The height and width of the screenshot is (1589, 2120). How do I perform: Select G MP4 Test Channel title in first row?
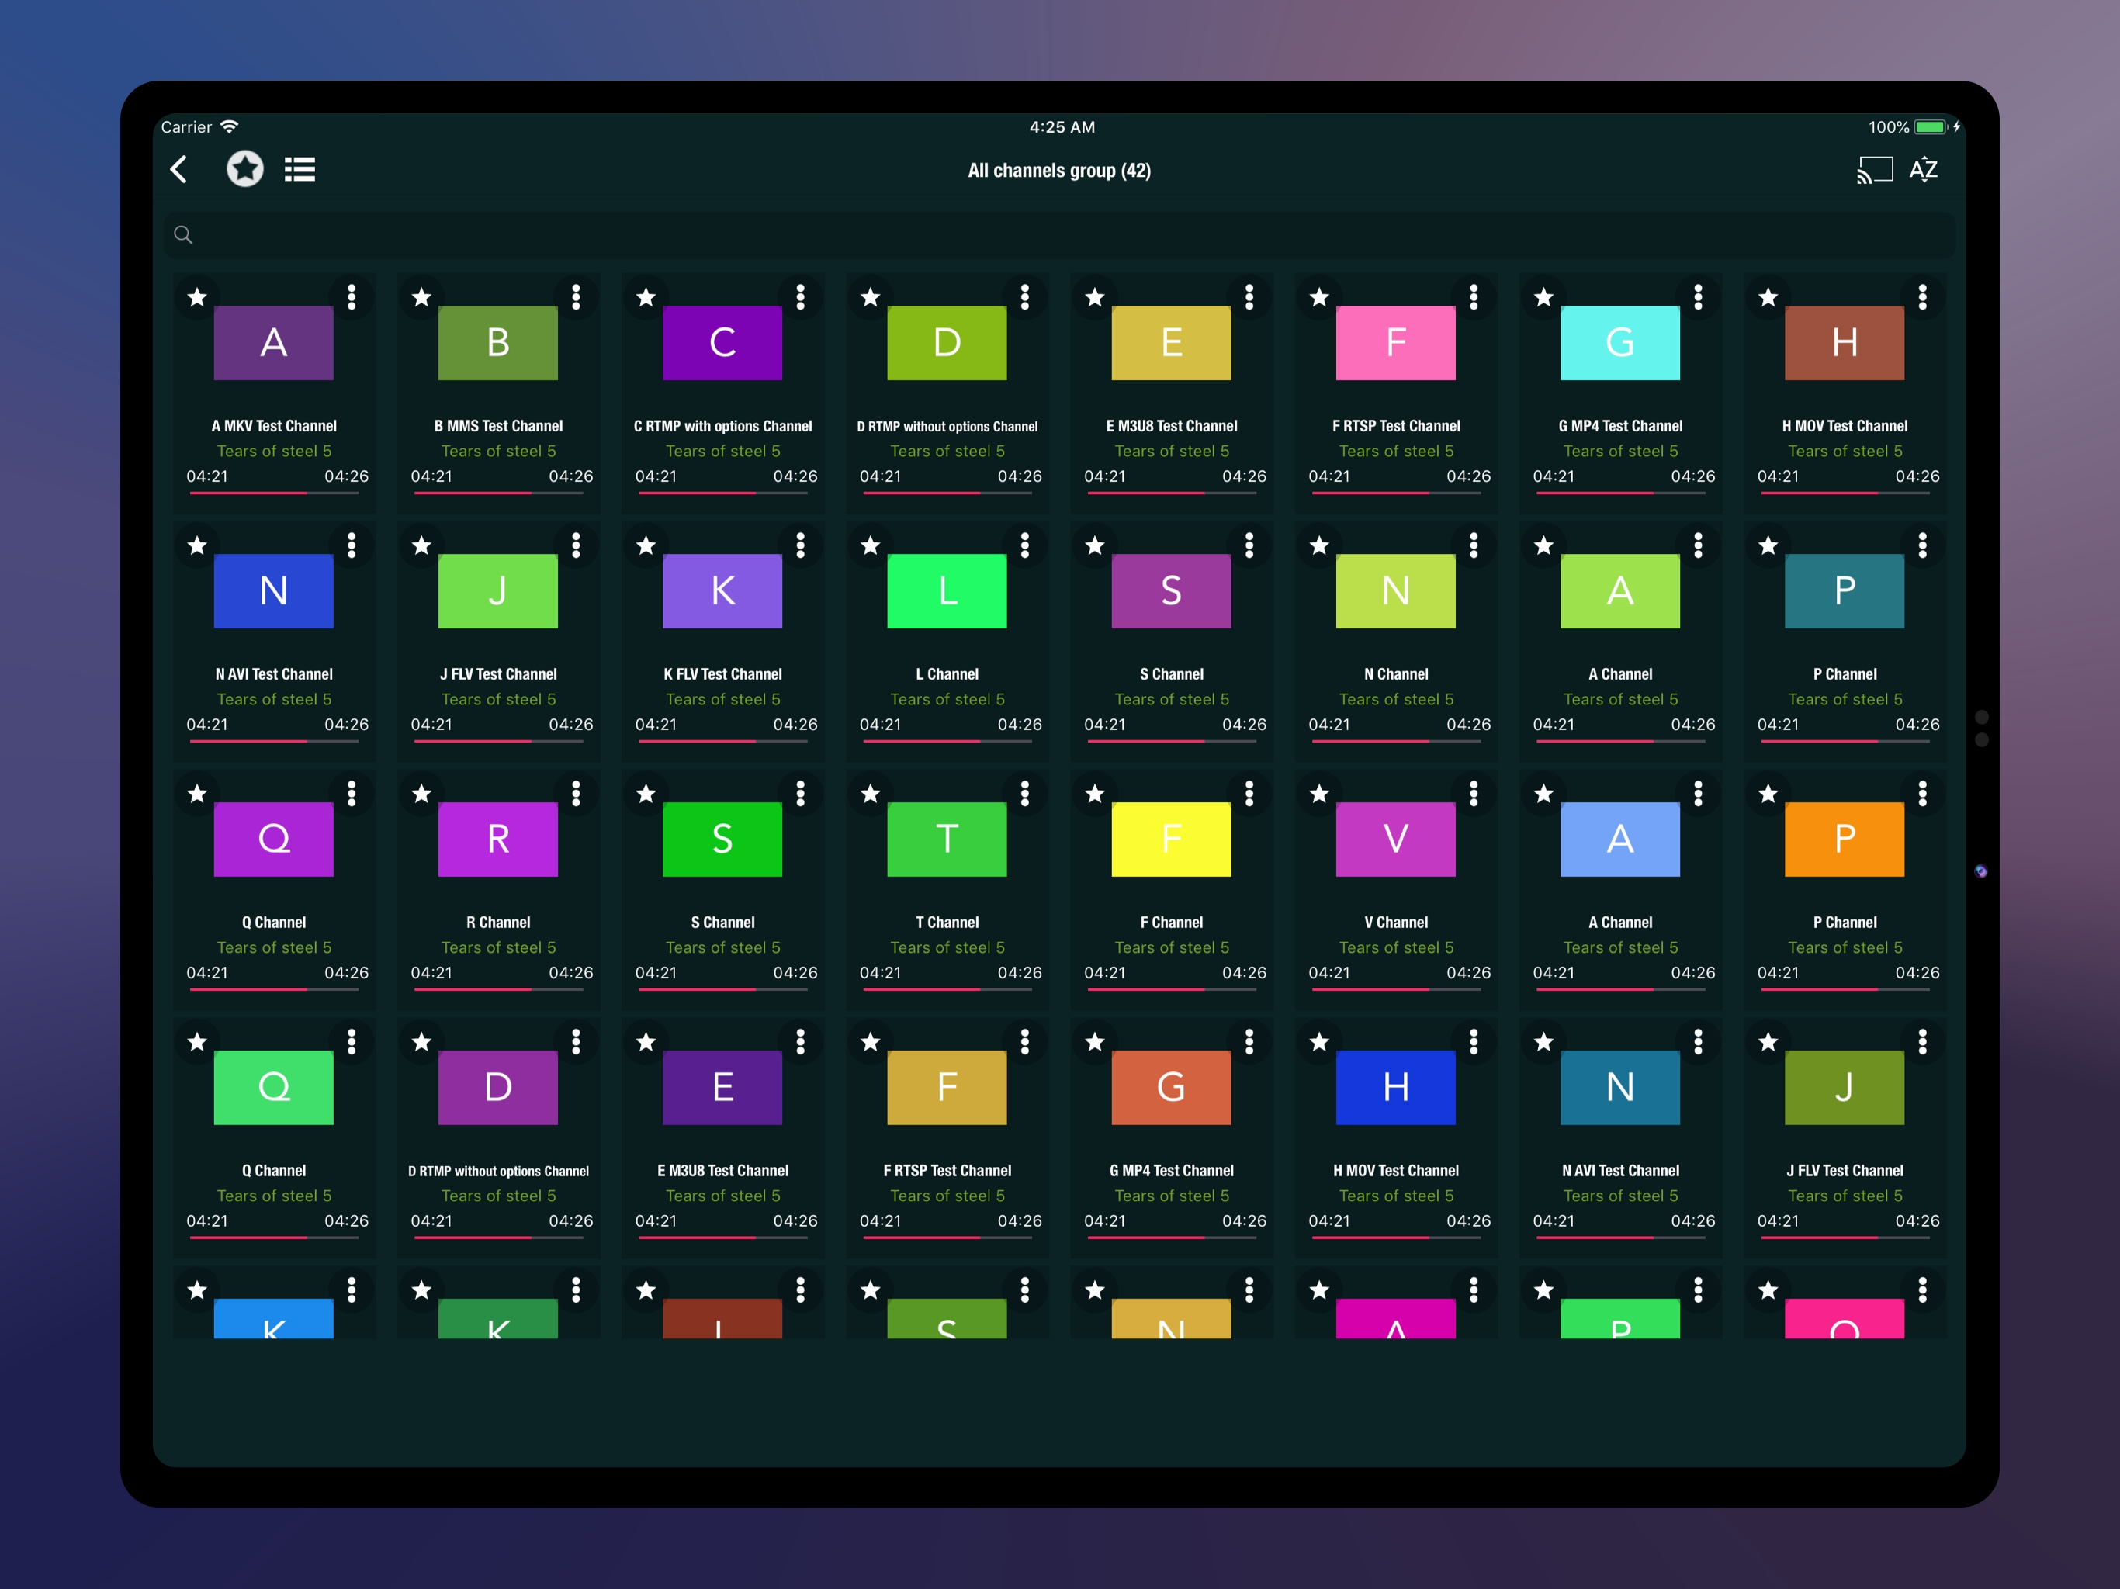[x=1619, y=425]
